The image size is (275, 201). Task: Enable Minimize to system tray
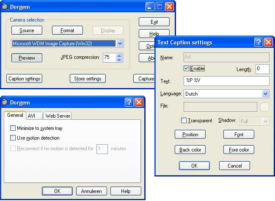click(13, 128)
